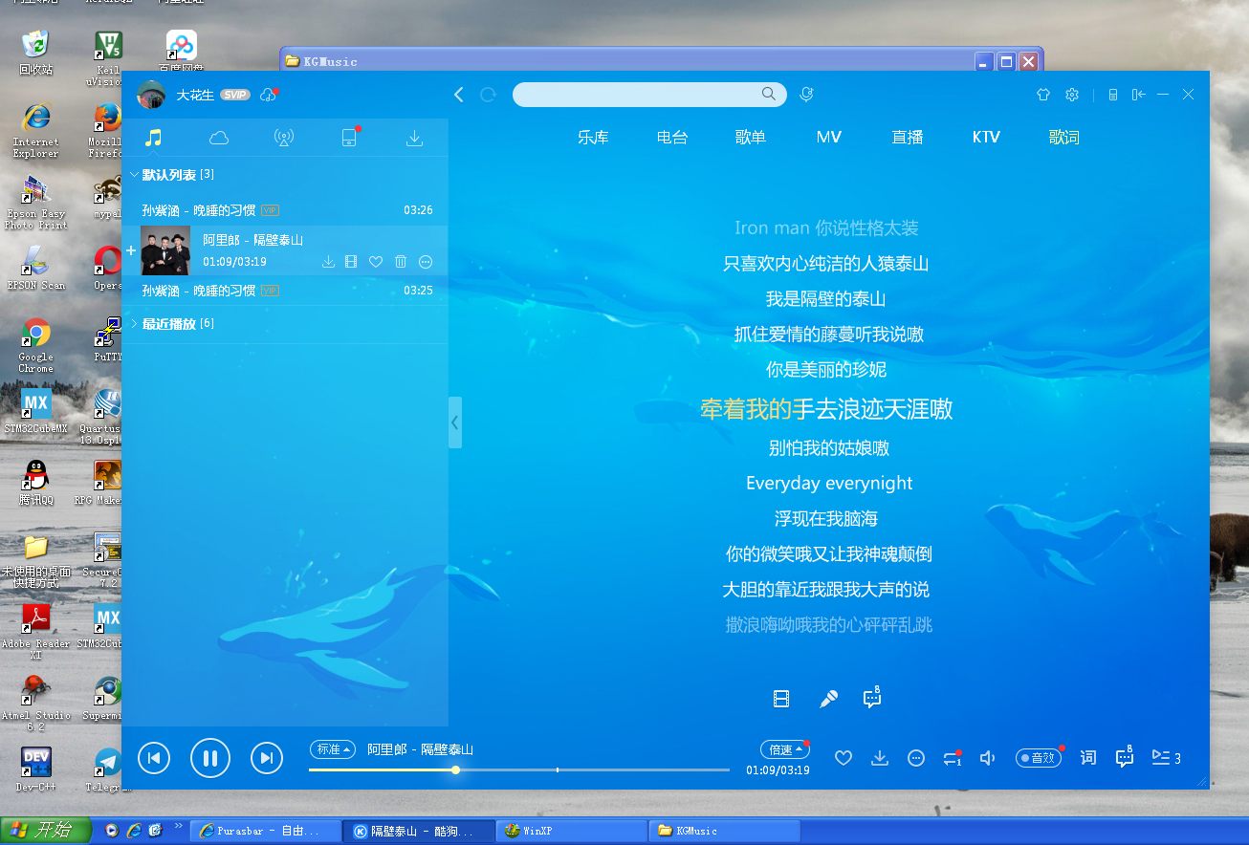Viewport: 1249px width, 845px height.
Task: Play the previous track
Action: (154, 758)
